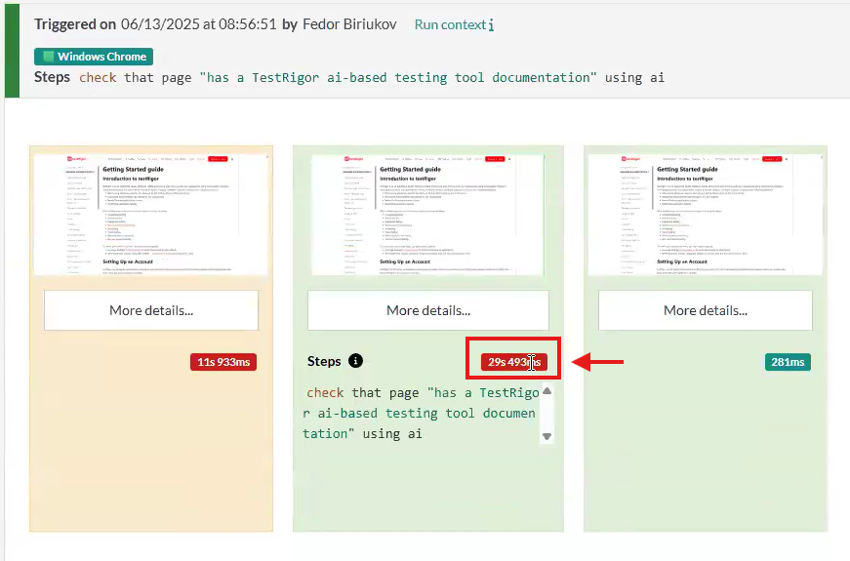The height and width of the screenshot is (561, 850).
Task: Click the info icon next to Steps
Action: tap(355, 361)
